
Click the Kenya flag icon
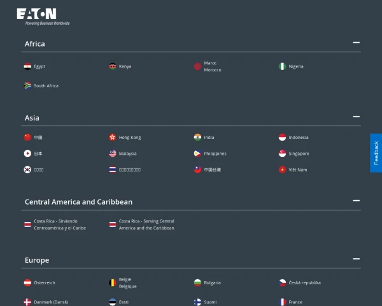(x=113, y=66)
